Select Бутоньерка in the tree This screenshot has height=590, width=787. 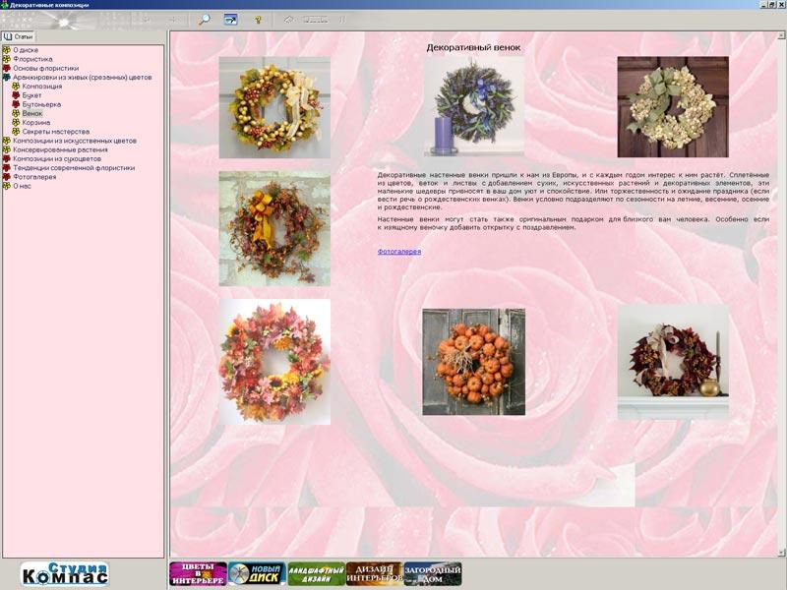41,104
